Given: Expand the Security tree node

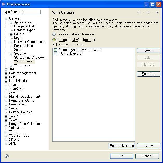Looking at the screenshot, I should click(x=11, y=54).
